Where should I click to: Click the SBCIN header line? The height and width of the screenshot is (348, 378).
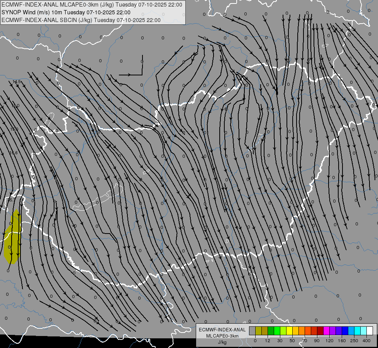pyautogui.click(x=81, y=20)
